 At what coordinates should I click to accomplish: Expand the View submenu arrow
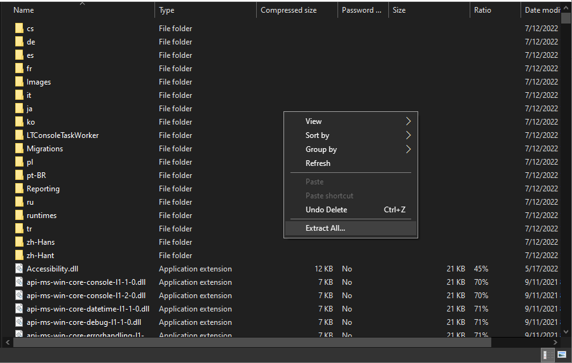pyautogui.click(x=408, y=121)
